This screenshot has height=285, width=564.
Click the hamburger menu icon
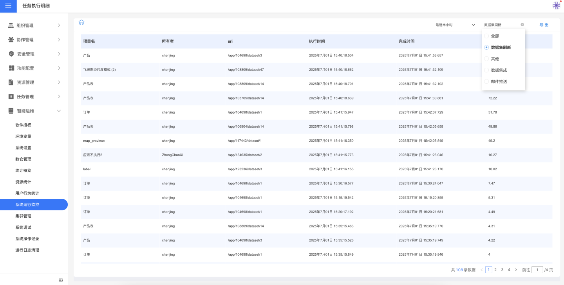8,6
